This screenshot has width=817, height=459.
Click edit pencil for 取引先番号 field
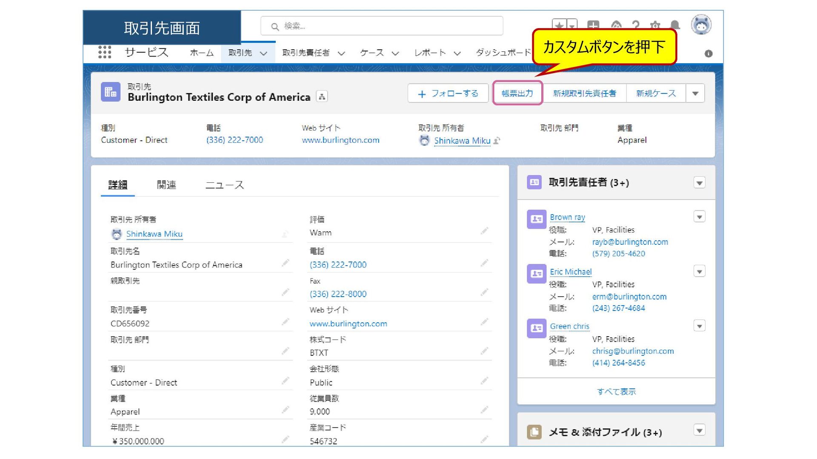[285, 322]
